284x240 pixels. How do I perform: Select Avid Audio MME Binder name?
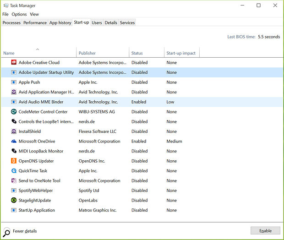pyautogui.click(x=41, y=102)
